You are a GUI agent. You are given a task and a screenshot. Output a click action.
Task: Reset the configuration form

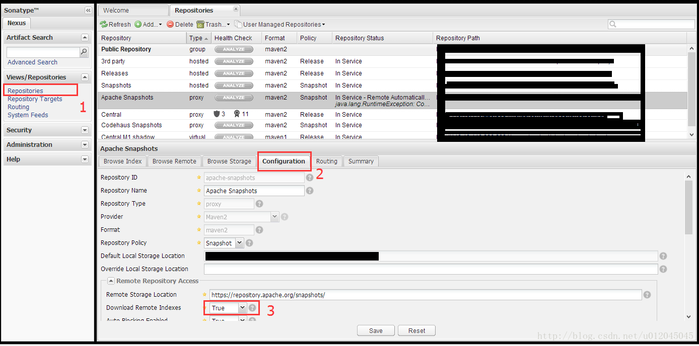coord(416,331)
